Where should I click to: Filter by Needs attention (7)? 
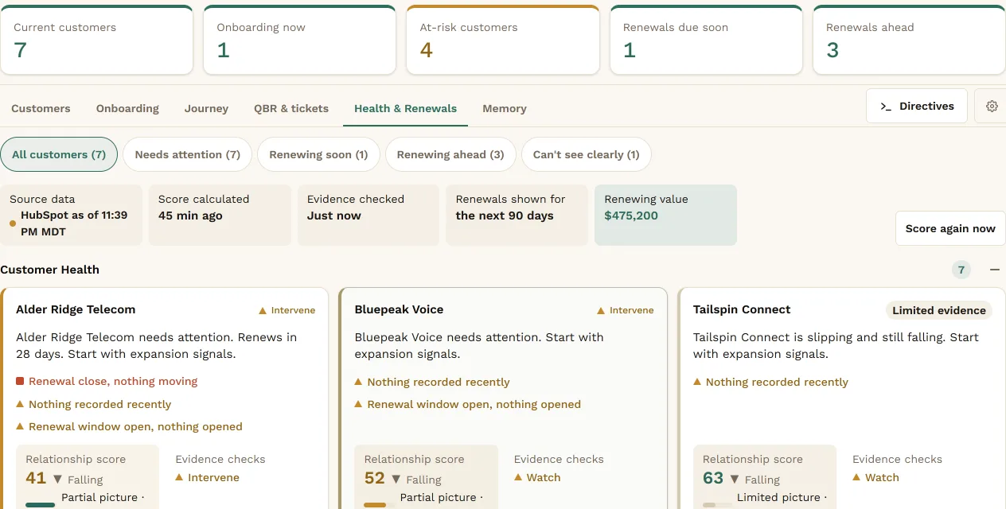pyautogui.click(x=188, y=154)
